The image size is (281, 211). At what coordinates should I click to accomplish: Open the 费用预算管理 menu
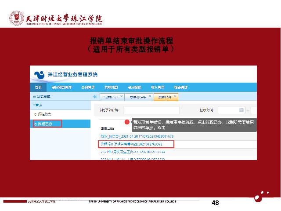pyautogui.click(x=61, y=87)
